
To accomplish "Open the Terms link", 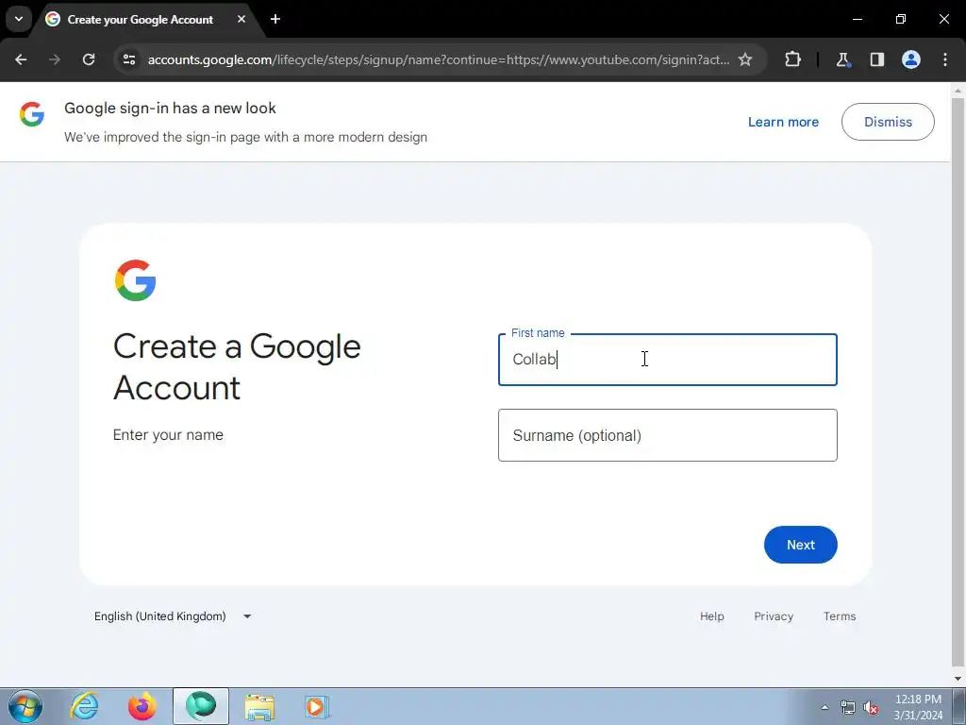I will click(x=839, y=616).
